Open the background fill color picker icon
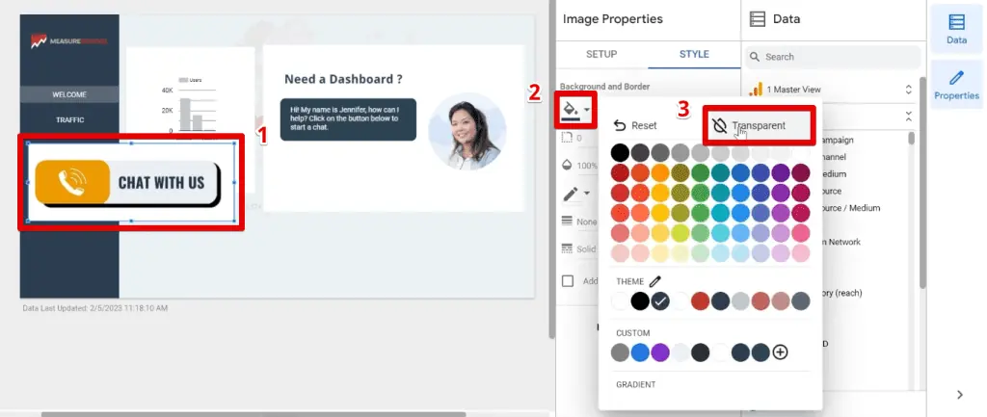This screenshot has height=417, width=987. point(571,110)
